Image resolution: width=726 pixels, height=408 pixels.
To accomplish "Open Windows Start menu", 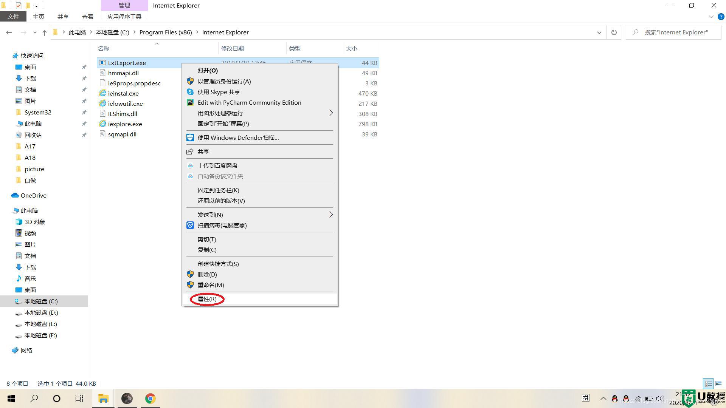I will pos(11,399).
